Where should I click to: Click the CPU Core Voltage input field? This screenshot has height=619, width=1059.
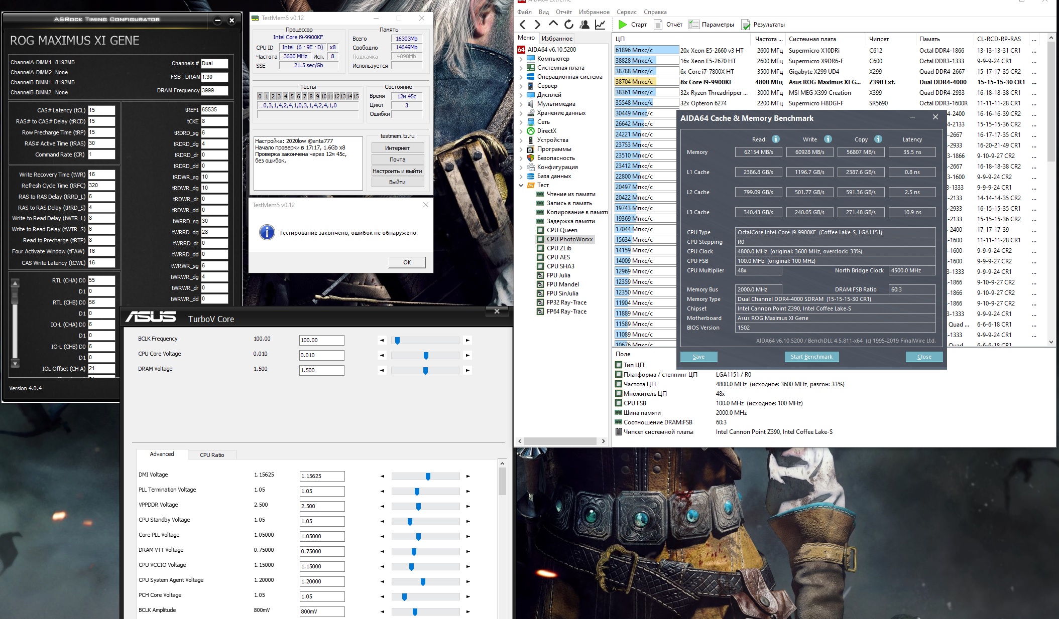(x=321, y=355)
